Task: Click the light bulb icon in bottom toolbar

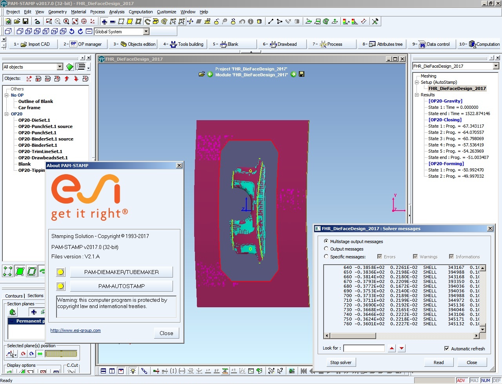Action: tap(133, 371)
